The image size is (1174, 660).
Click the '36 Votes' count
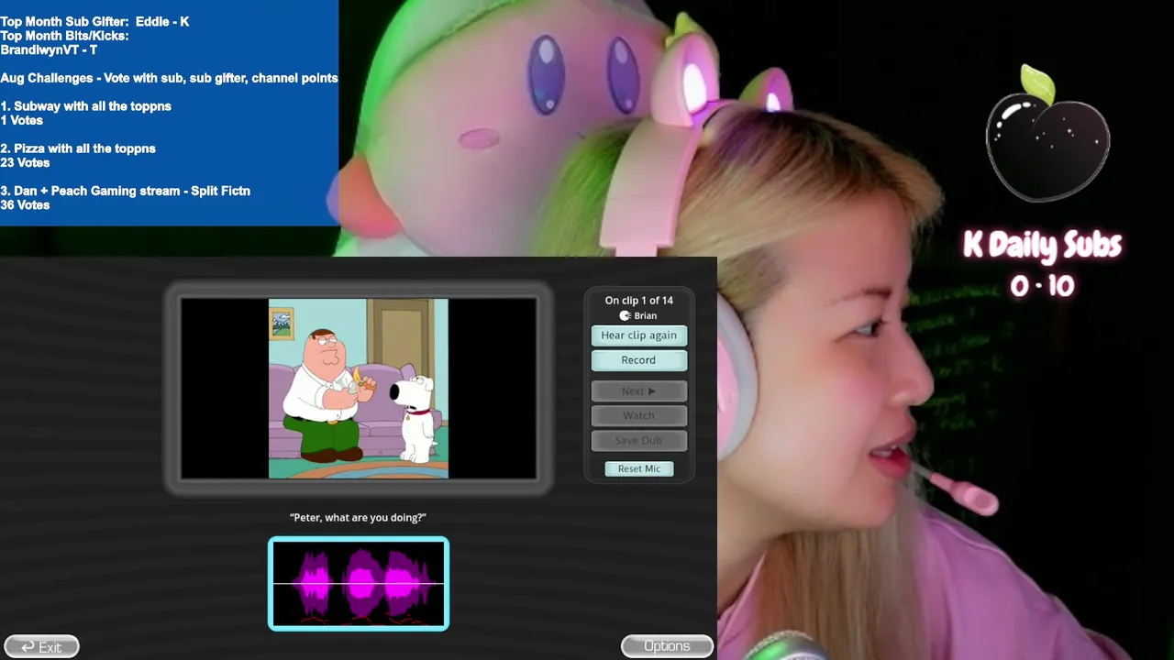pos(25,205)
